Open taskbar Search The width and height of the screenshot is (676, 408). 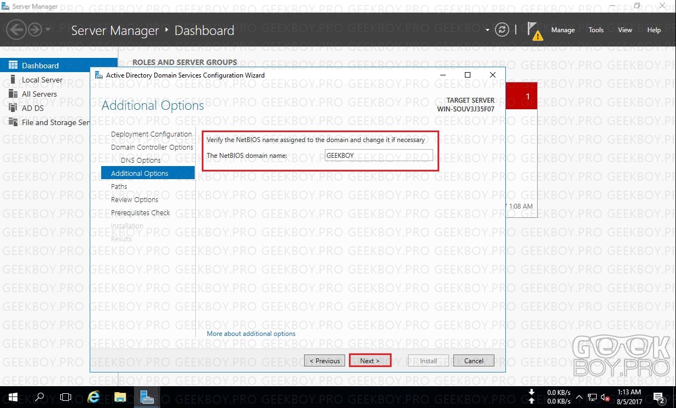click(x=39, y=397)
